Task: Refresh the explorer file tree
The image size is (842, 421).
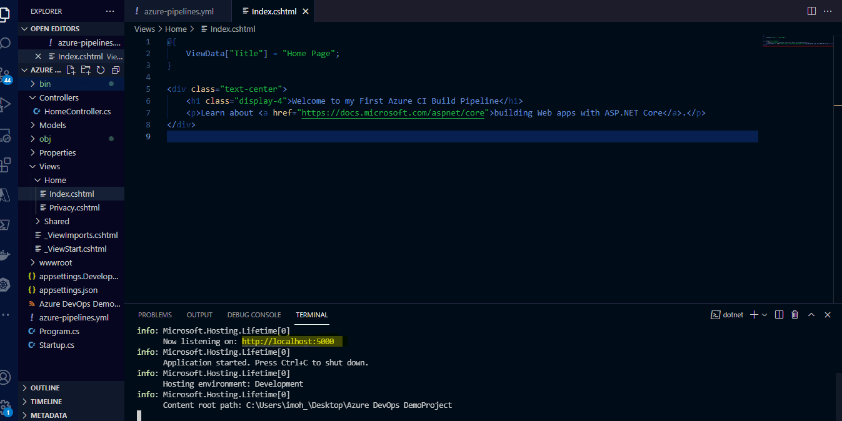Action: coord(100,70)
